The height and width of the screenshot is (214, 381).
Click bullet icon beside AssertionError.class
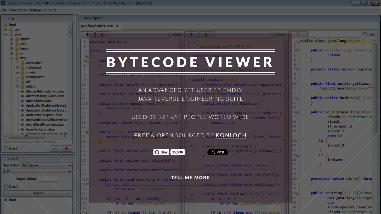coord(22,129)
